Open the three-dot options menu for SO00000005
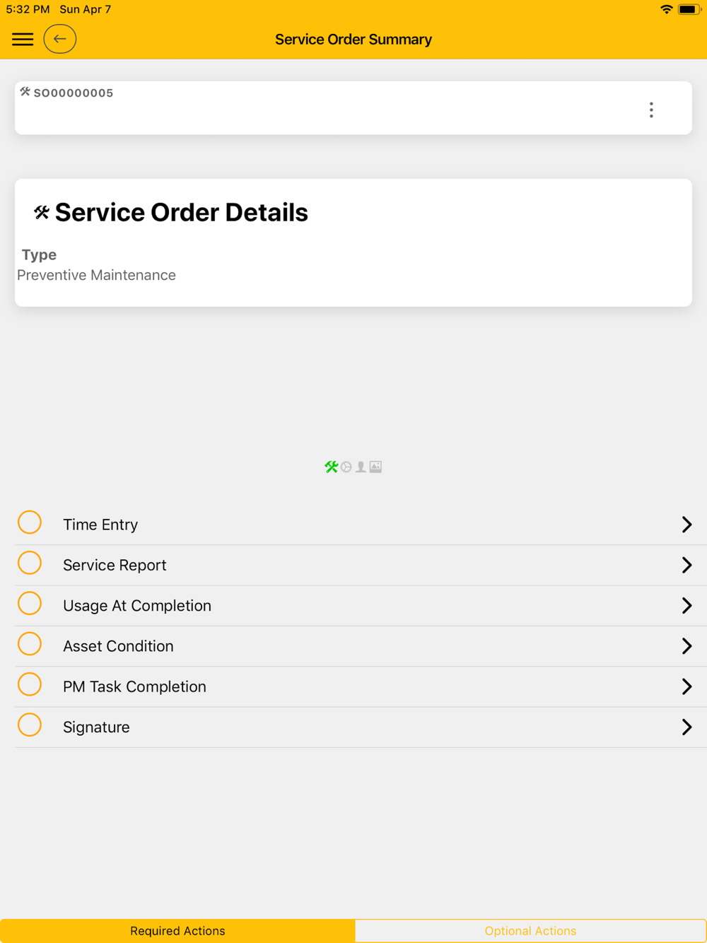Screen dimensions: 707x943 pyautogui.click(x=651, y=110)
